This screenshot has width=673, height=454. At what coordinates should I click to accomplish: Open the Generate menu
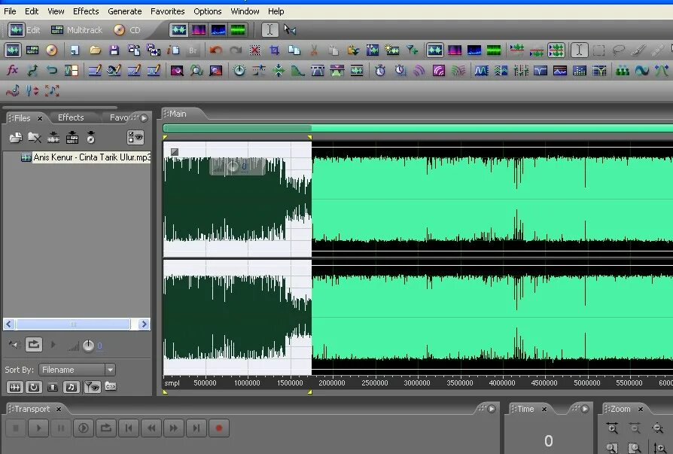(x=124, y=11)
